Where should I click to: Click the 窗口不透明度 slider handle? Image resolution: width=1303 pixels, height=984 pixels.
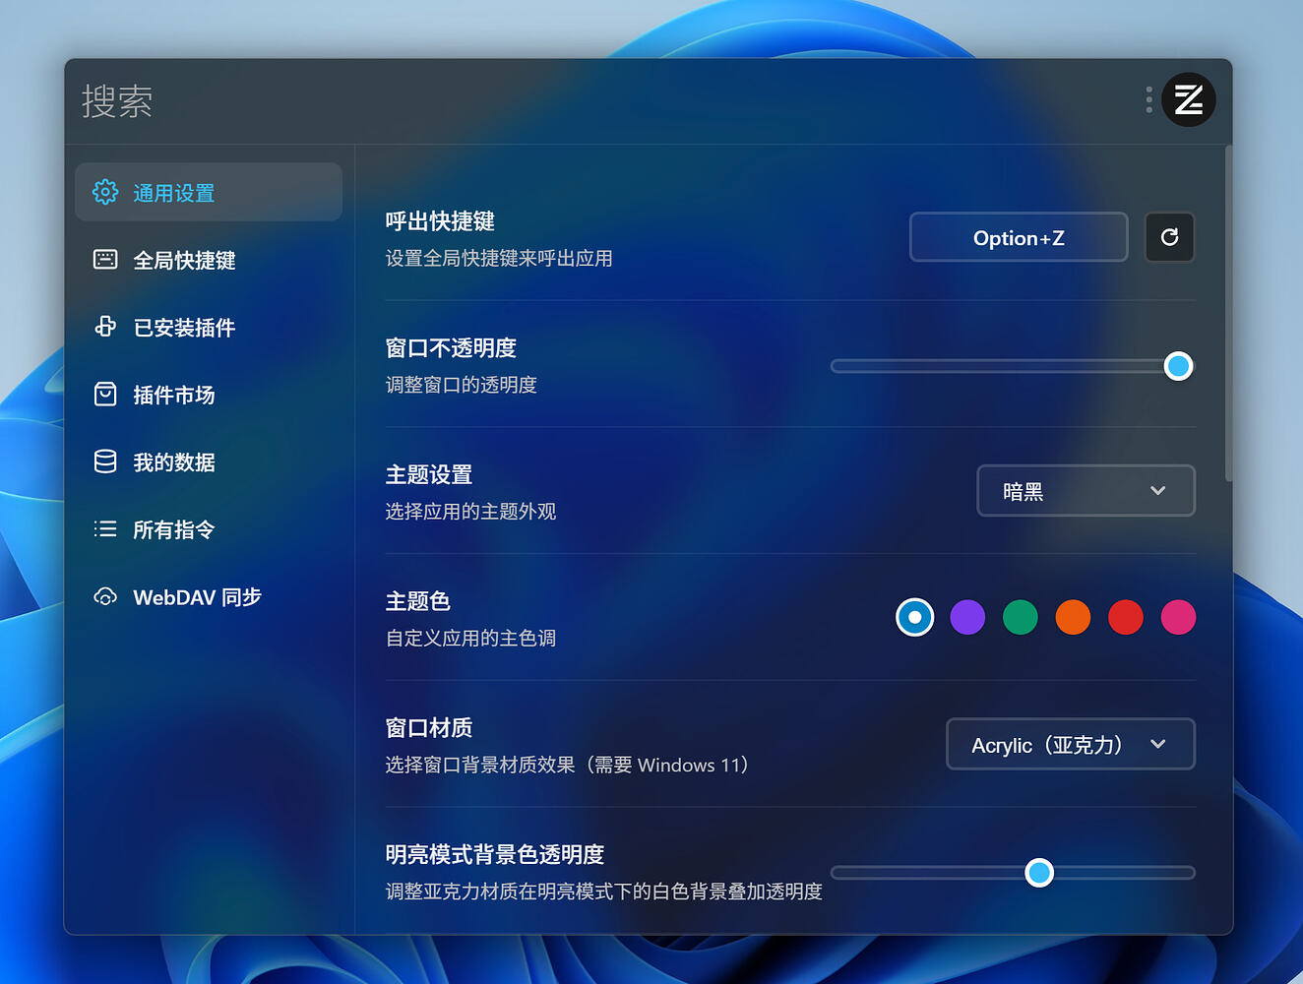tap(1178, 366)
